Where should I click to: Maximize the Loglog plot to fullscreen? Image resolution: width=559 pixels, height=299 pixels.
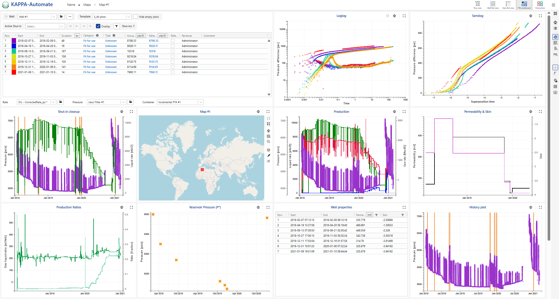point(404,16)
